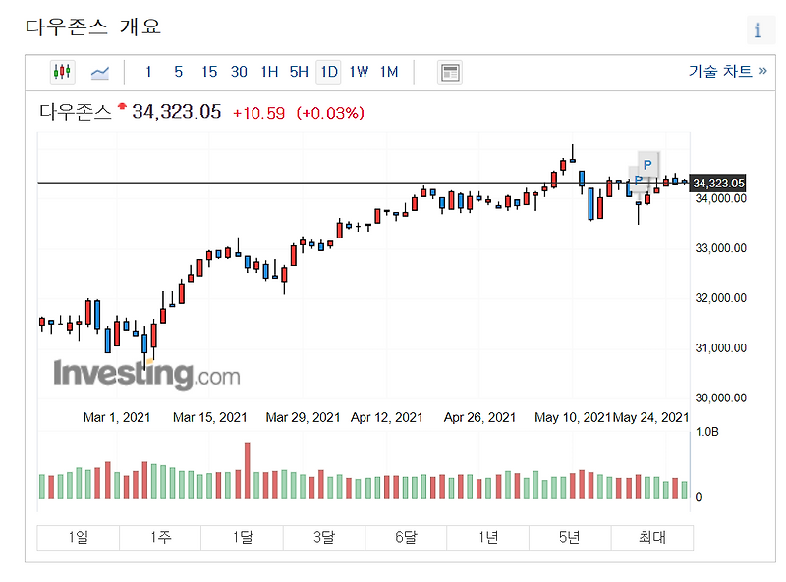Click the 34,323.05 price label on axis
Screen dimensions: 786x582
(x=718, y=184)
